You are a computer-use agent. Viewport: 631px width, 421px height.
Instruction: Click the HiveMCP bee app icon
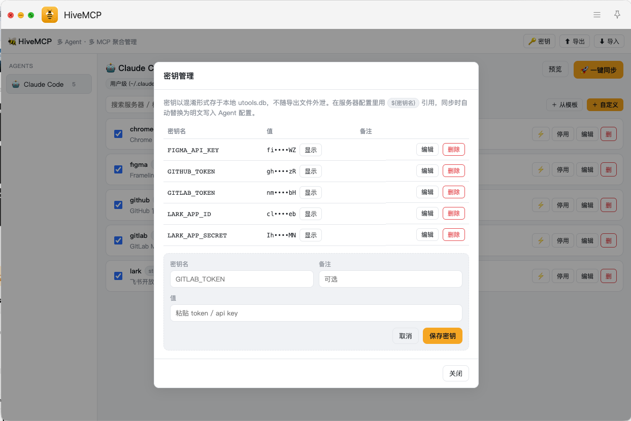(50, 15)
